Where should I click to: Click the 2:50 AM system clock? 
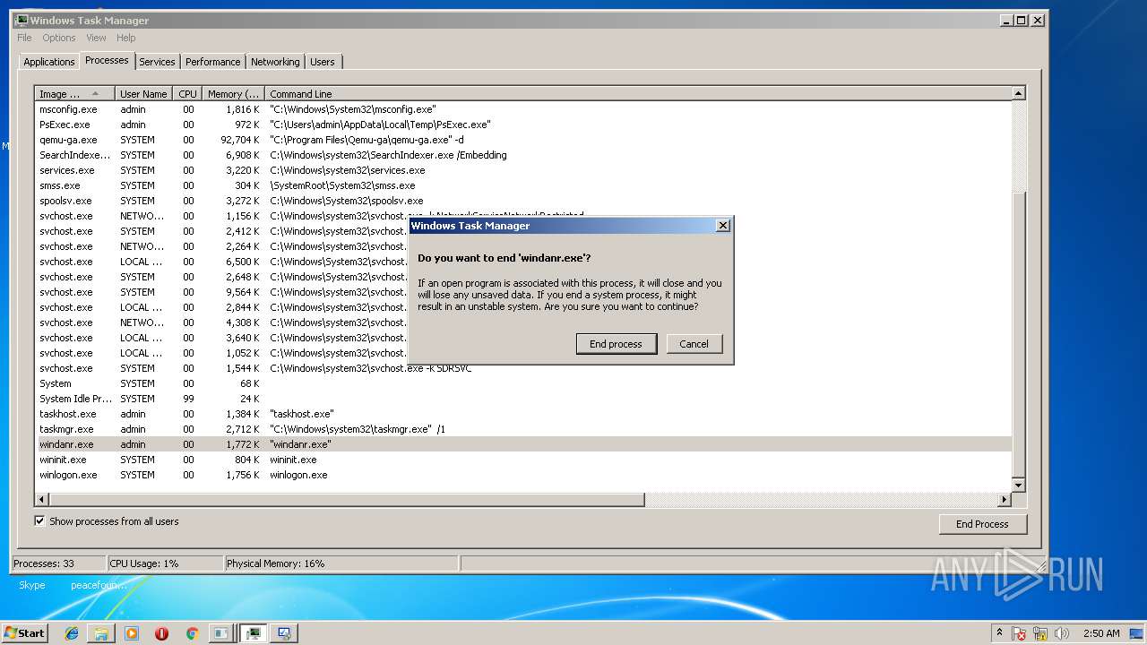[x=1100, y=633]
